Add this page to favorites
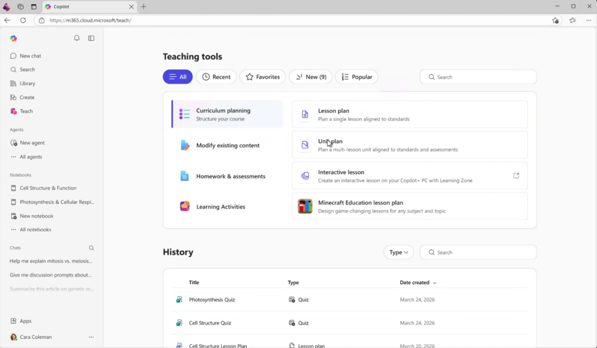The image size is (597, 348). click(x=556, y=20)
